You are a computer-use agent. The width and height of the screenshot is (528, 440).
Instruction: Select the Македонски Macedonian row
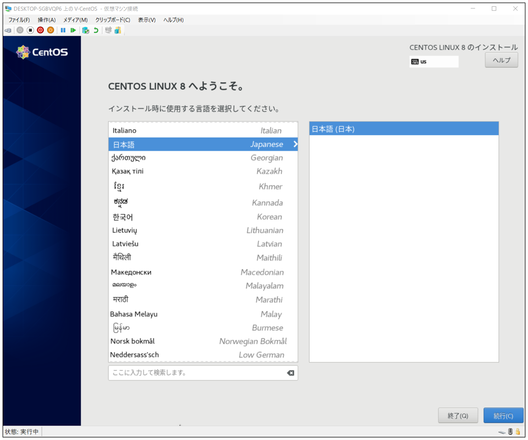[x=203, y=272]
